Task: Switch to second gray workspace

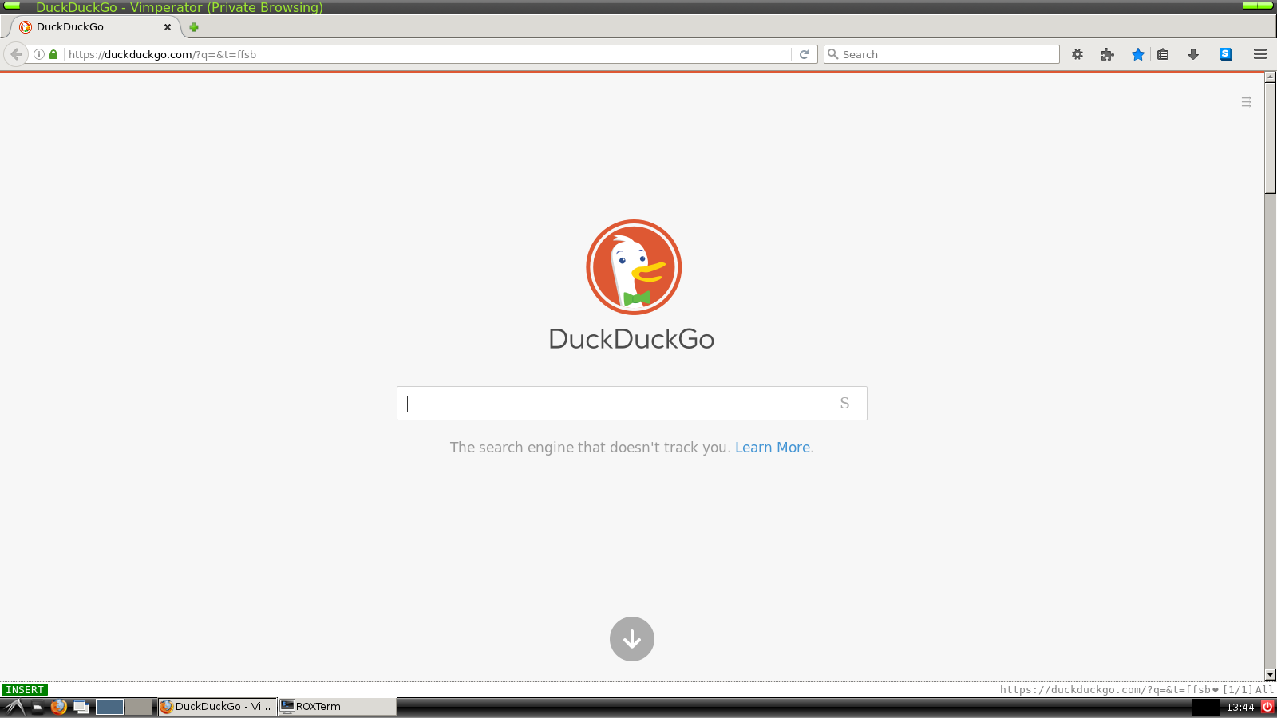Action: (x=138, y=707)
